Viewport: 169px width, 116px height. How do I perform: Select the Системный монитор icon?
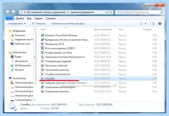click(42, 70)
